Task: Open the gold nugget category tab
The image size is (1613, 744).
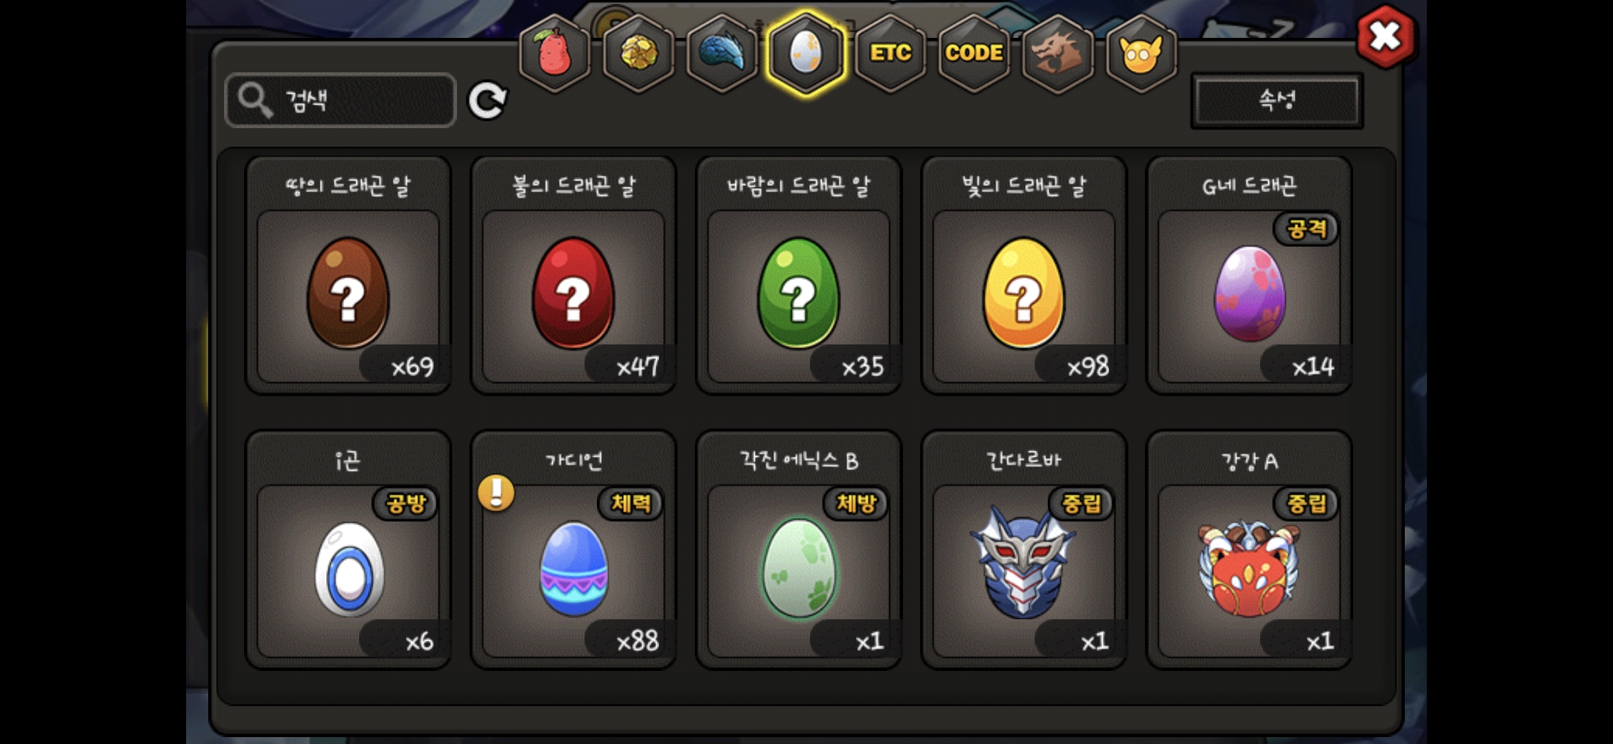Action: [x=639, y=54]
